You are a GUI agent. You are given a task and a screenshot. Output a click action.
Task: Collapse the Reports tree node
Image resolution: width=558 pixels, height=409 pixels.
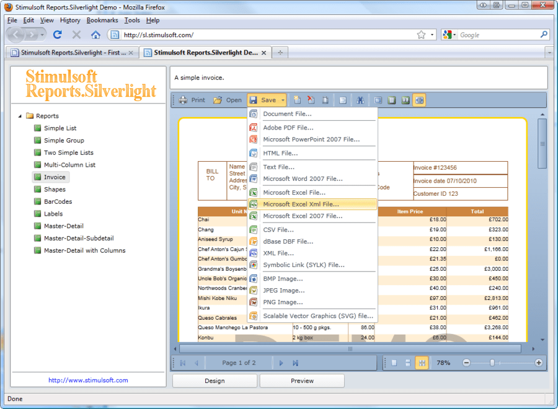click(20, 116)
